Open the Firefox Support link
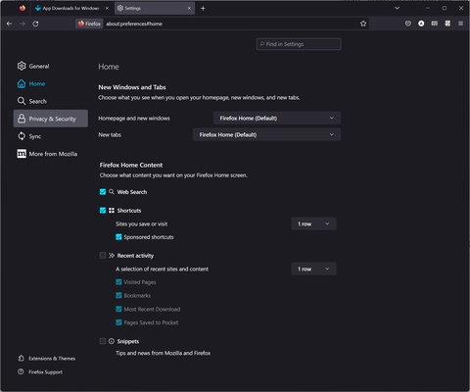Screen dimensions: 470x392 [x=45, y=371]
